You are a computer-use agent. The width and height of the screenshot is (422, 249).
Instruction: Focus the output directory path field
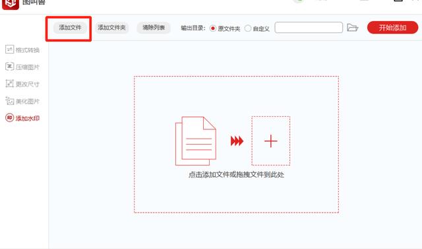pyautogui.click(x=309, y=28)
